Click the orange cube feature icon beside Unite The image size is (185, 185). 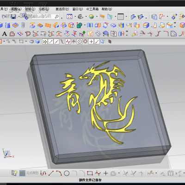(x=71, y=25)
